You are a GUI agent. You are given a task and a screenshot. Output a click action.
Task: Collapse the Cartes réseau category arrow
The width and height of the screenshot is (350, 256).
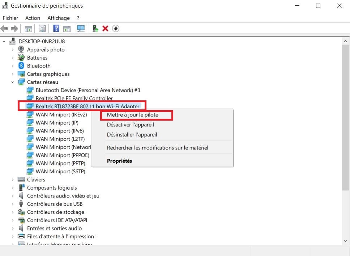(x=13, y=82)
